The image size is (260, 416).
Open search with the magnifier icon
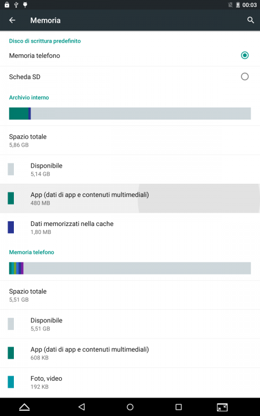pyautogui.click(x=250, y=20)
